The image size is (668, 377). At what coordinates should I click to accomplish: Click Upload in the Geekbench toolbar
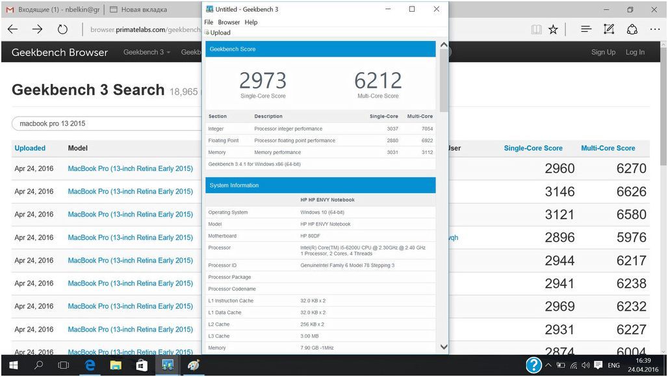click(220, 32)
